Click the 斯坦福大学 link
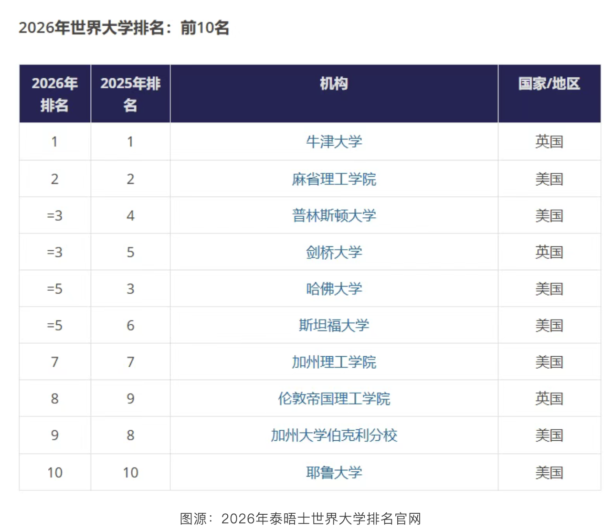This screenshot has height=531, width=613. pyautogui.click(x=334, y=326)
